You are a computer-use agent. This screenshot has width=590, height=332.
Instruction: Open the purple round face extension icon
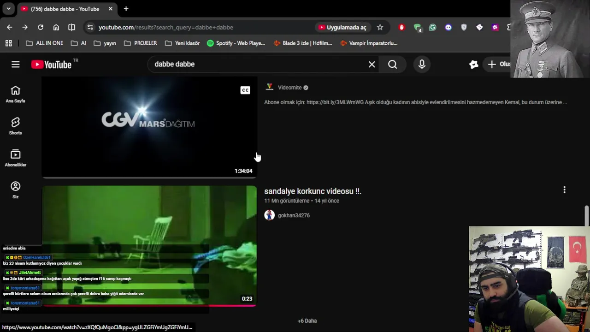click(448, 27)
